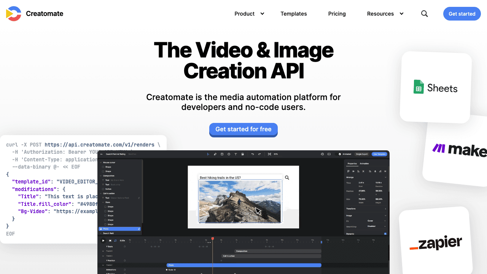
Task: Select the ellipse shape tool
Action: (x=229, y=154)
